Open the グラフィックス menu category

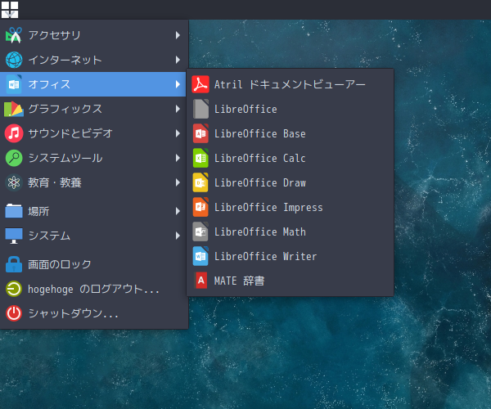(x=93, y=109)
